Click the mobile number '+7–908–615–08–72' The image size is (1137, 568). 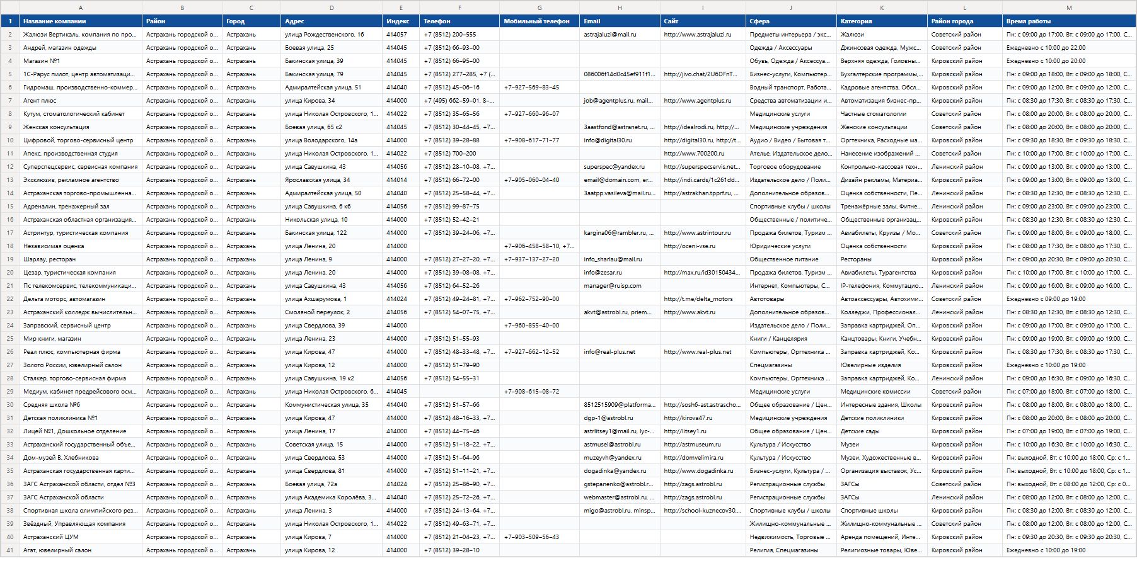point(540,392)
